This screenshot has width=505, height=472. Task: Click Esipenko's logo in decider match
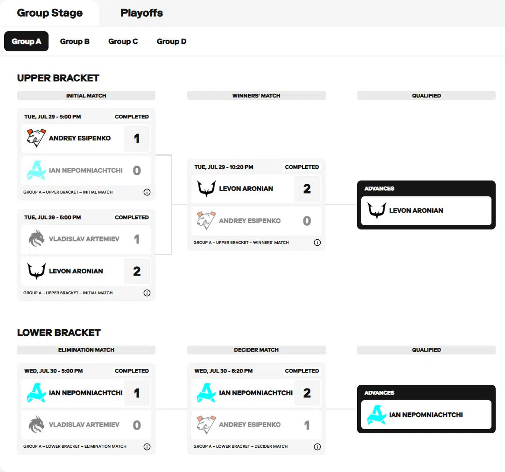pyautogui.click(x=206, y=425)
